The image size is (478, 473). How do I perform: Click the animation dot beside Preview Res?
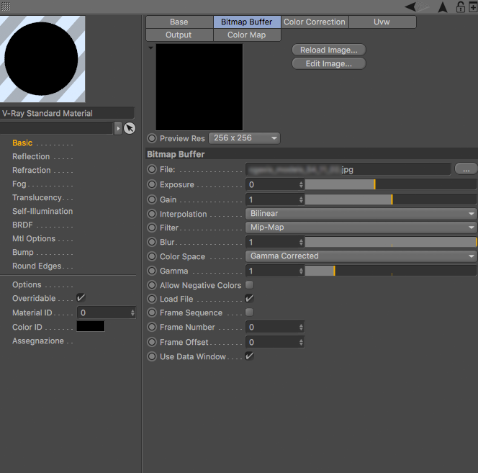(152, 138)
